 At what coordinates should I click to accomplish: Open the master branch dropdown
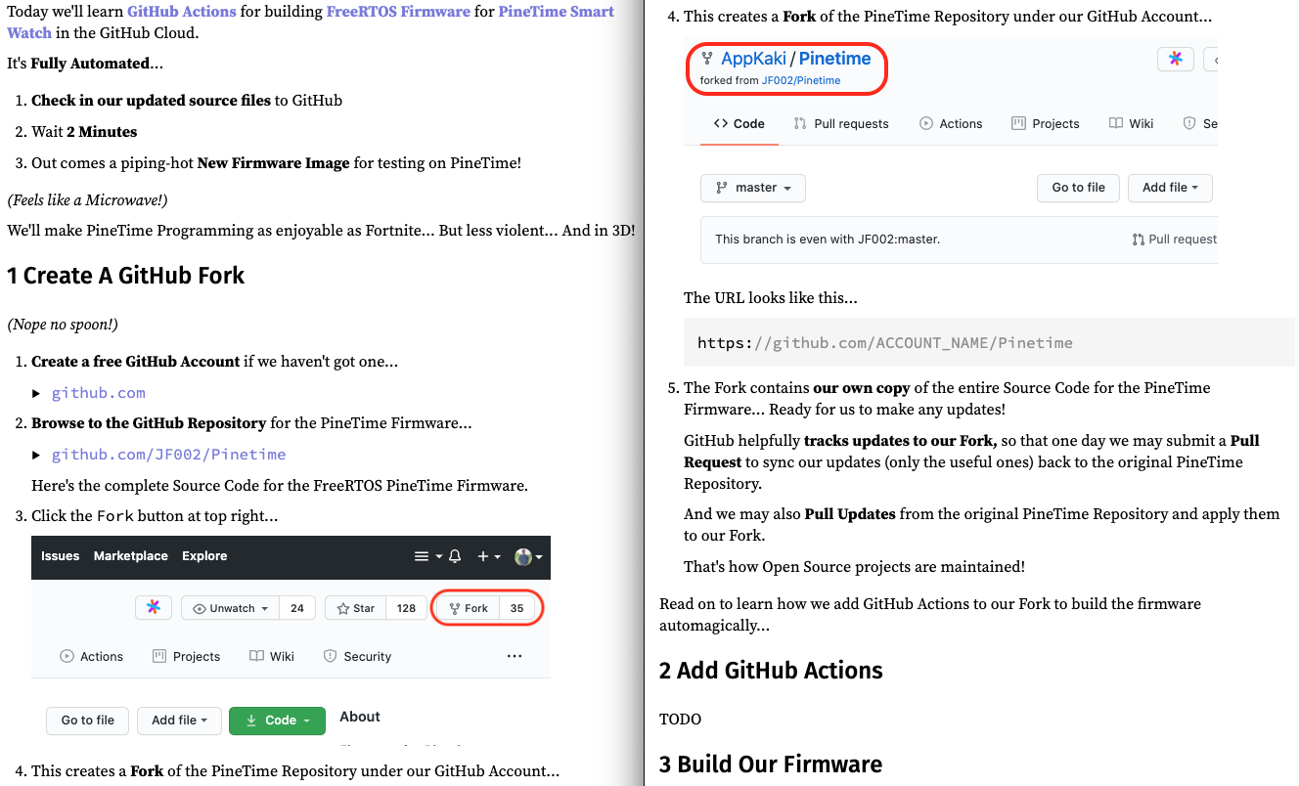(752, 188)
